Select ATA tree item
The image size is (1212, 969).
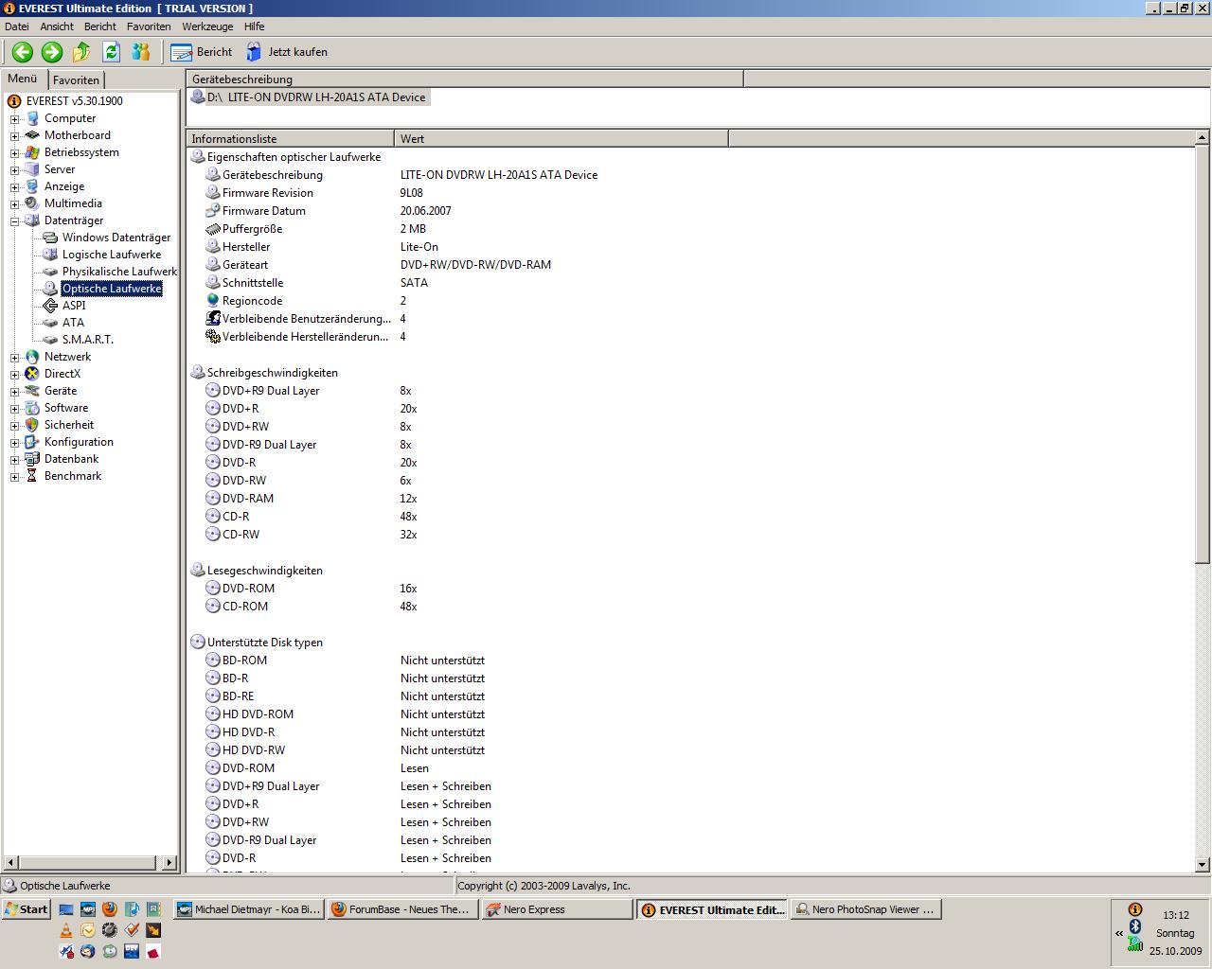73,323
